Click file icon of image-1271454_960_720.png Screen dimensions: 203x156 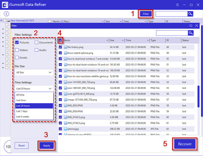pyautogui.click(x=65, y=100)
